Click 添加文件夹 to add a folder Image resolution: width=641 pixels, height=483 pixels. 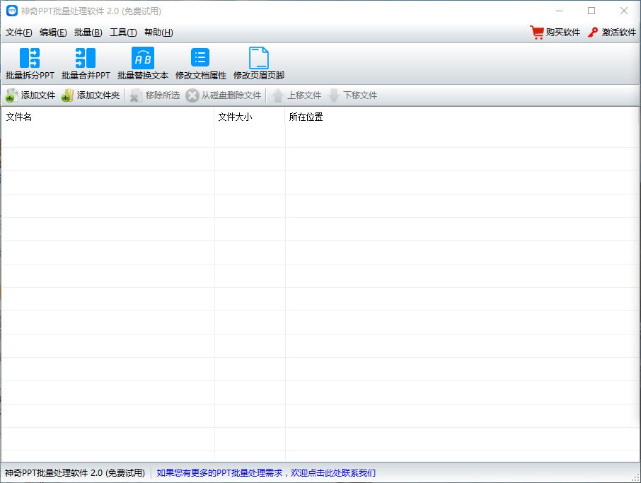pyautogui.click(x=91, y=95)
